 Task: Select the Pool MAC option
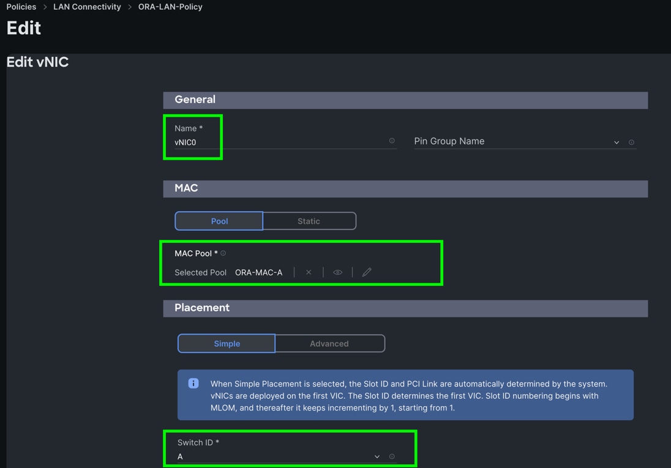pos(219,221)
